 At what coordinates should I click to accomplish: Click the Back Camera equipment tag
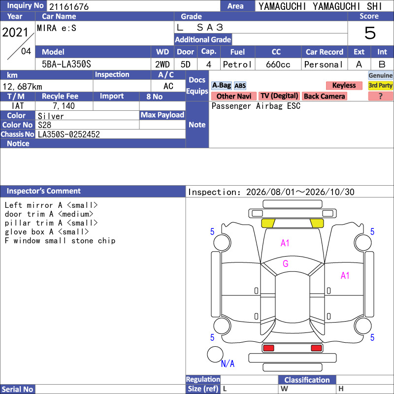(324, 96)
